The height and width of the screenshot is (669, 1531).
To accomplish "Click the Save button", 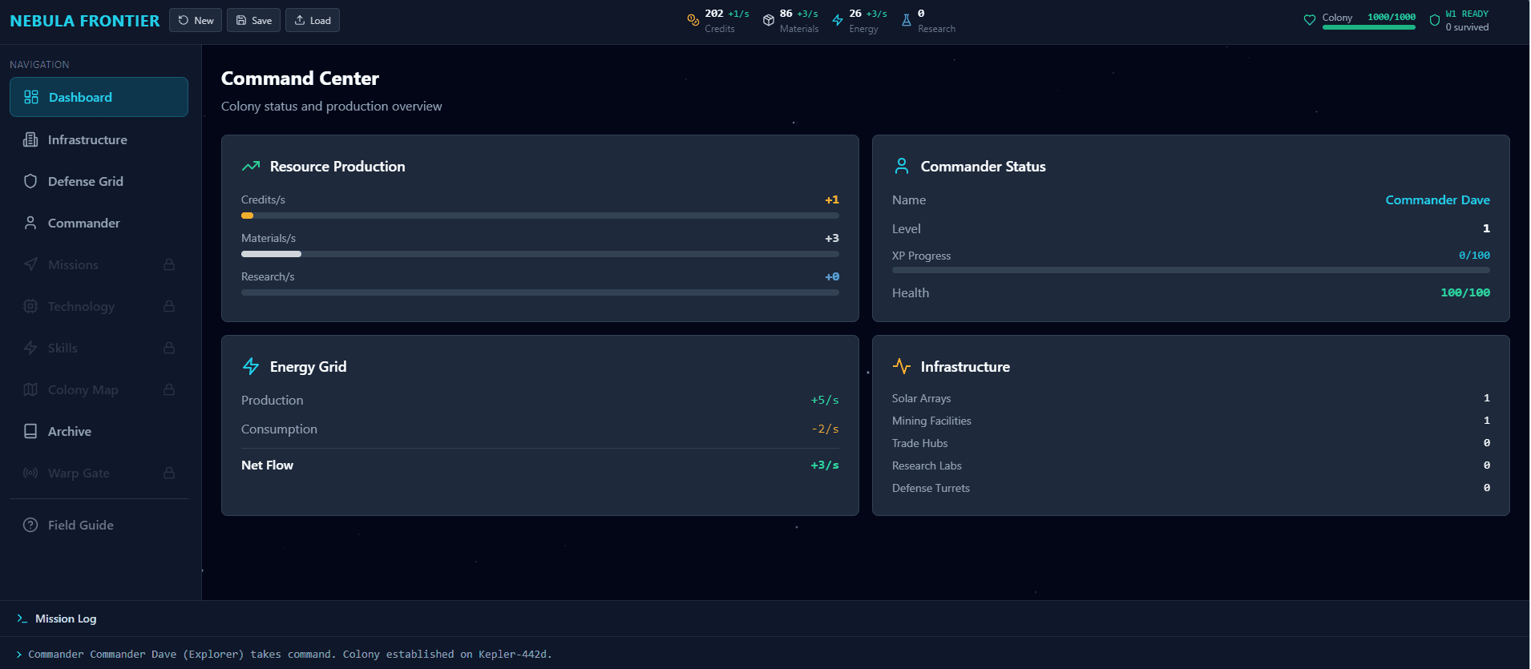I will [253, 20].
